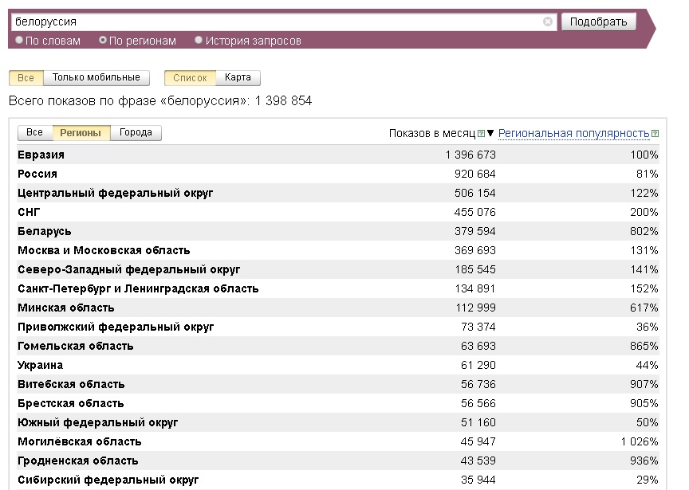689x490 pixels.
Task: Click the search field containing "белоруссия"
Action: click(279, 22)
